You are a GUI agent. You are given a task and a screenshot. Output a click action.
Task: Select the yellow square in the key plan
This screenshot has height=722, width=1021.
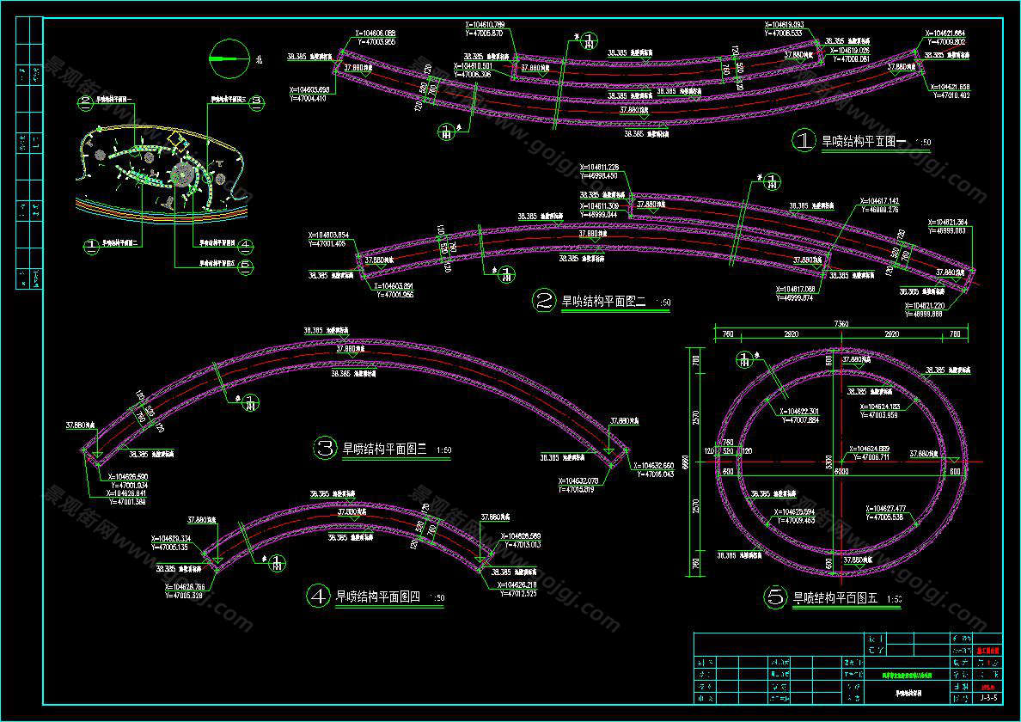click(175, 139)
